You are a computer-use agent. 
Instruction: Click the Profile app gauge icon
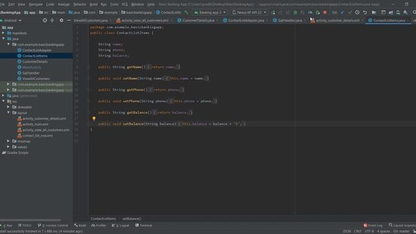[310, 12]
